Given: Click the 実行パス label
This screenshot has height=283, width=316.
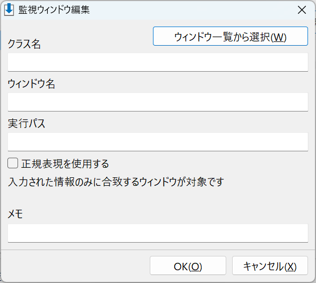Looking at the screenshot, I should [26, 123].
